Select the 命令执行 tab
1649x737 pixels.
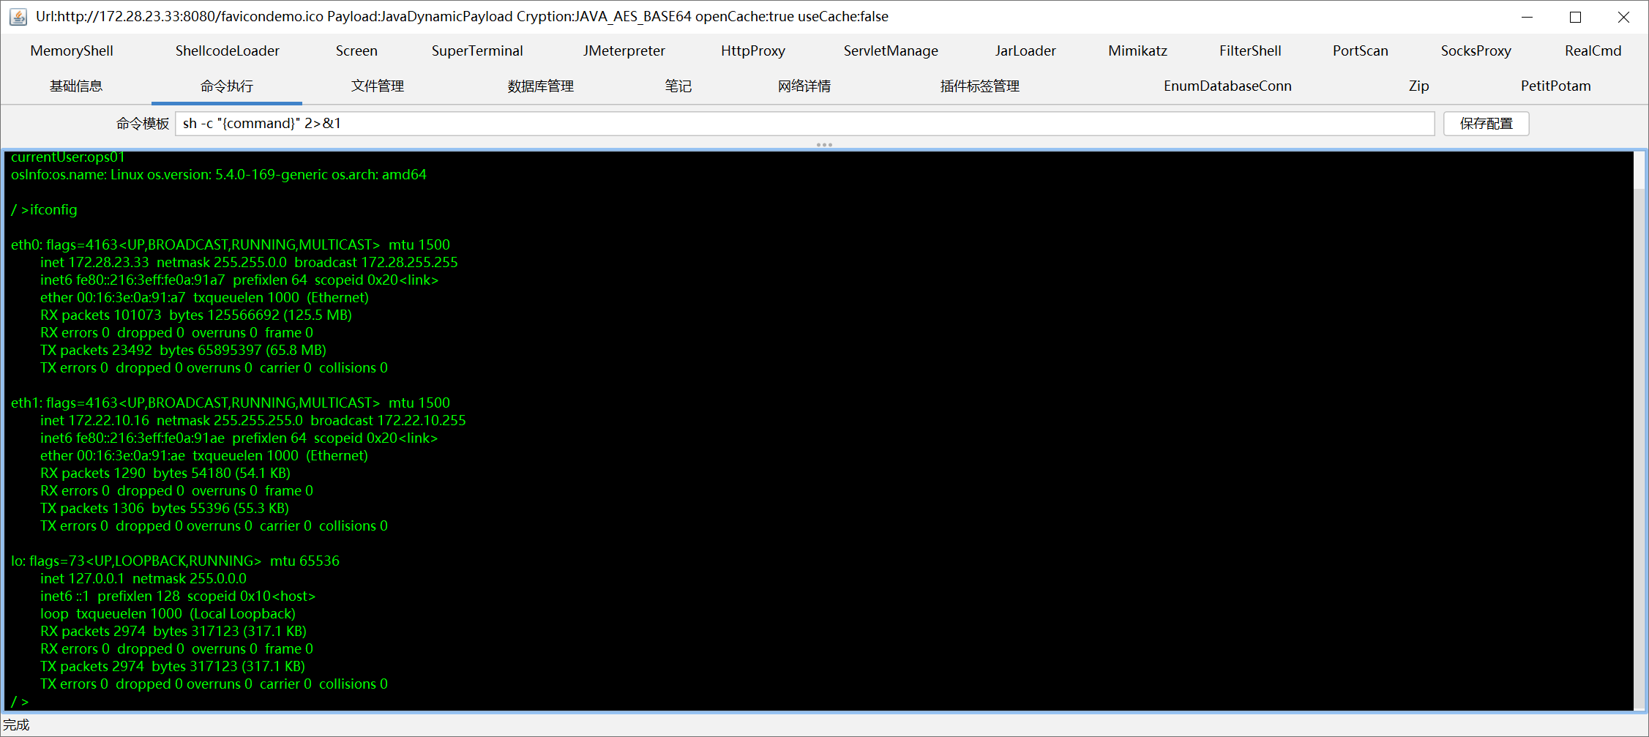tap(227, 86)
